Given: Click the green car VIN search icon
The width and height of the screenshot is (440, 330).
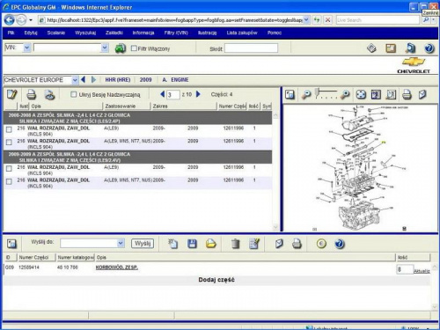Looking at the screenshot, I should tap(121, 48).
